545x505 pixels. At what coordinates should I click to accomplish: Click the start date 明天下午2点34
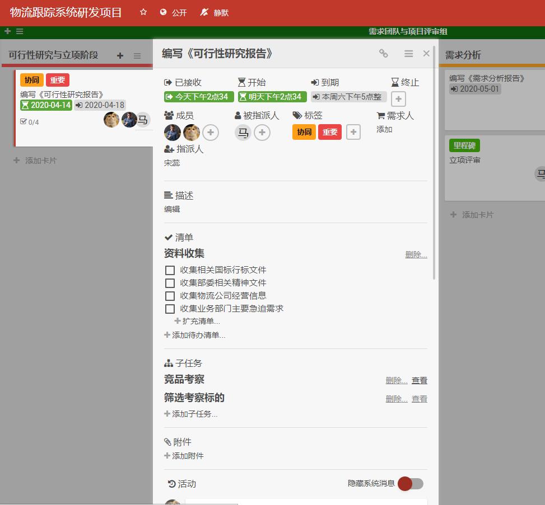point(272,97)
